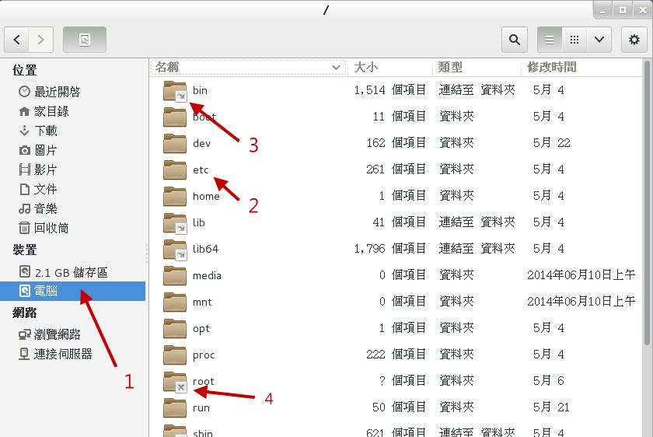Expand the view options dropdown arrow
Screen dimensions: 653x437
(599, 40)
